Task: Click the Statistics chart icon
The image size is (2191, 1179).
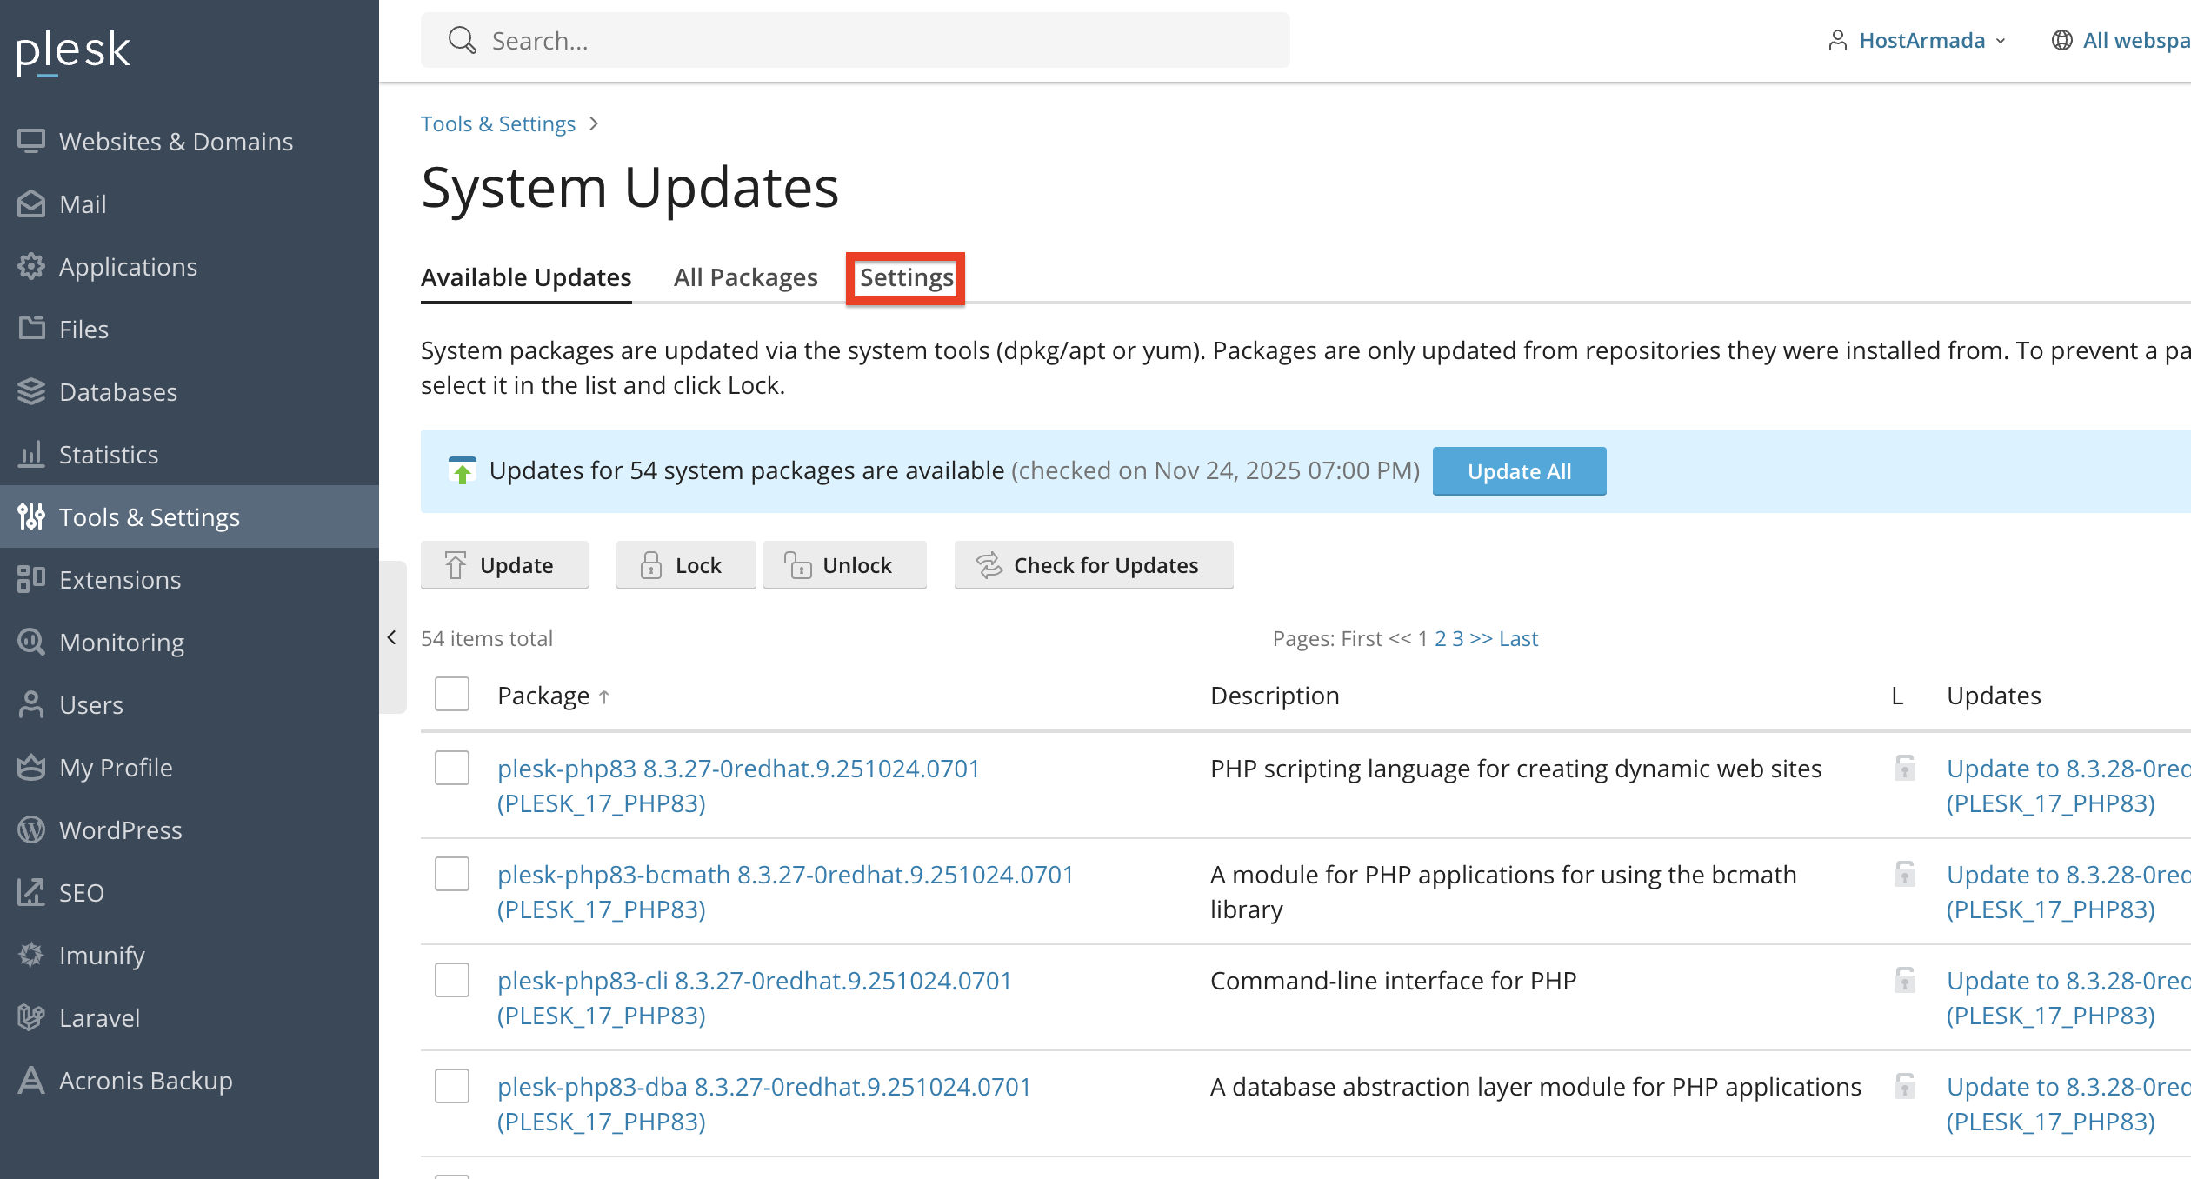Action: (x=31, y=454)
